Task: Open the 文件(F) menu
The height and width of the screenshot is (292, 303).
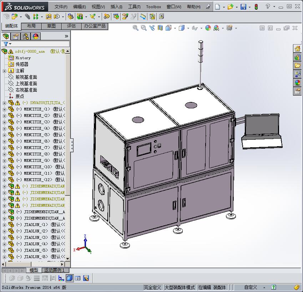Action: click(61, 7)
